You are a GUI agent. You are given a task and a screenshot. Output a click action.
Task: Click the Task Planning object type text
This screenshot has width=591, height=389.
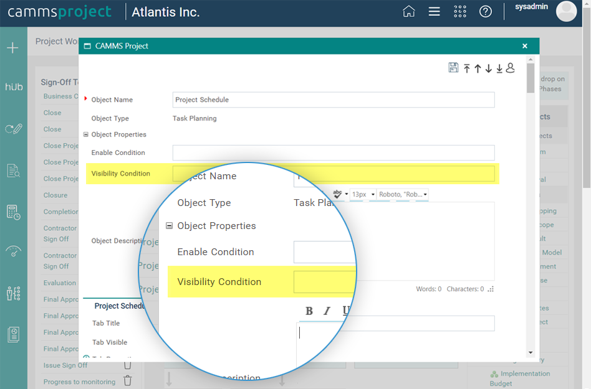195,118
